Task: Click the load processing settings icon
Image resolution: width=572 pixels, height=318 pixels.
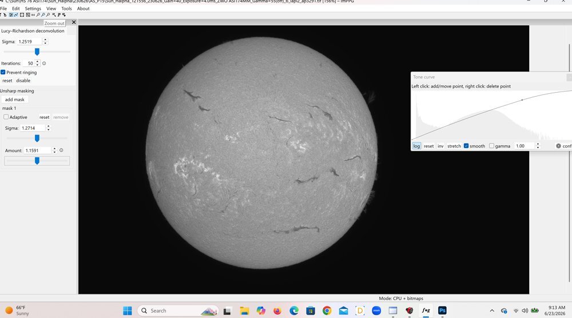Action: (x=54, y=15)
